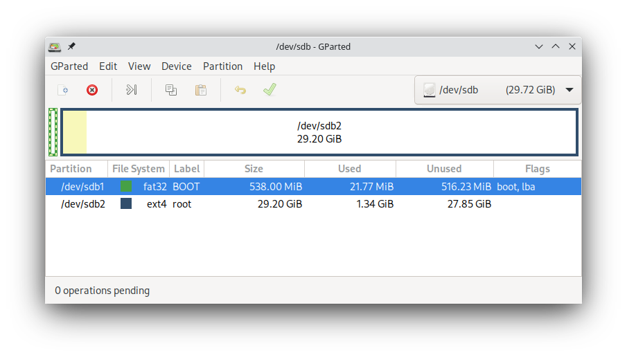The image size is (627, 357).
Task: Click the Resize/Move partition icon
Action: [131, 90]
